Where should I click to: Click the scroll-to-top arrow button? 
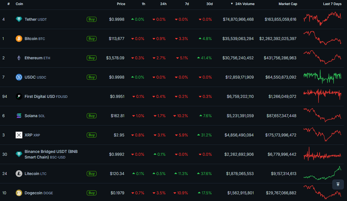point(338,184)
